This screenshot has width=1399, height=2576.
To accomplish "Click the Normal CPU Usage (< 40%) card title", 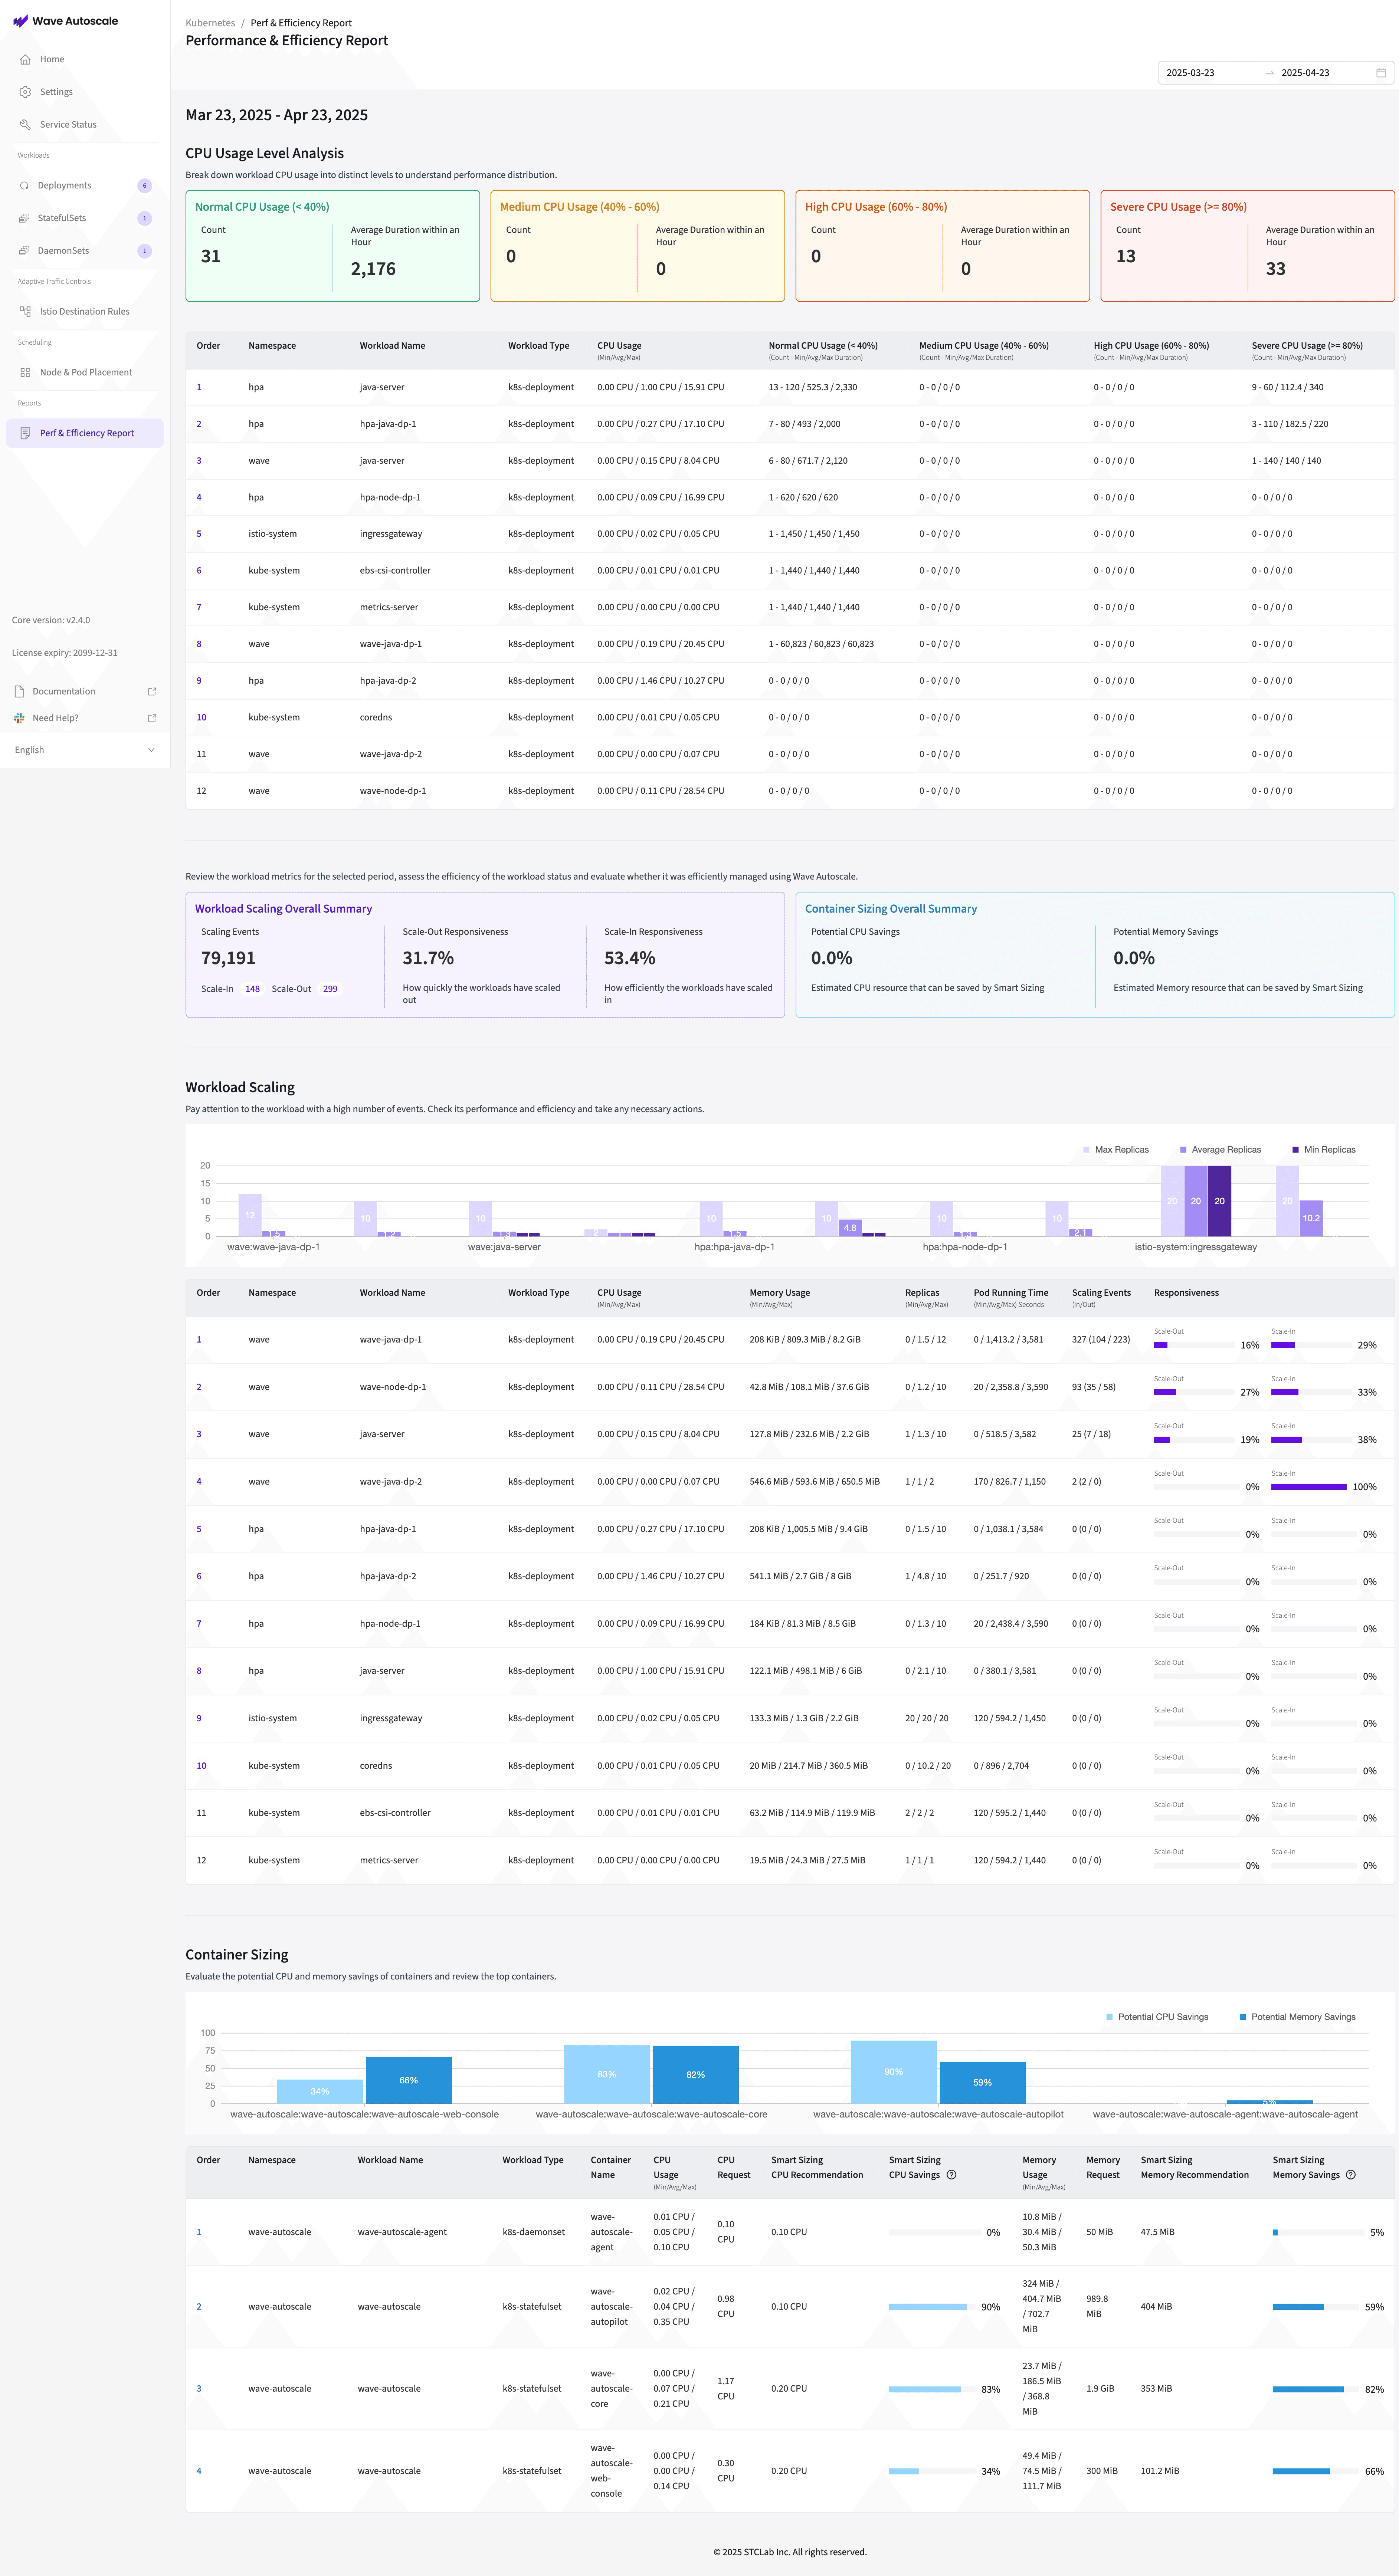I will 262,207.
